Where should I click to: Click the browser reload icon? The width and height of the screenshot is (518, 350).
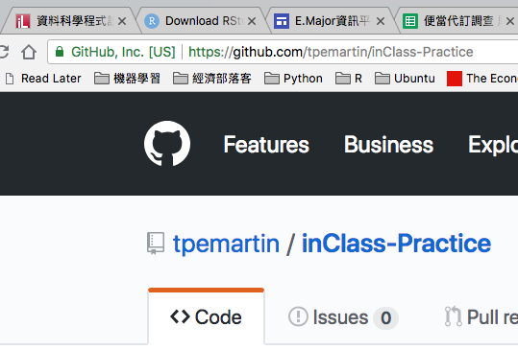coord(4,52)
